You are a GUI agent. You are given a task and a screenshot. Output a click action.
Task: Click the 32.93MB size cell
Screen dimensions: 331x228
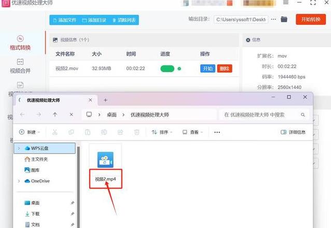pos(101,68)
